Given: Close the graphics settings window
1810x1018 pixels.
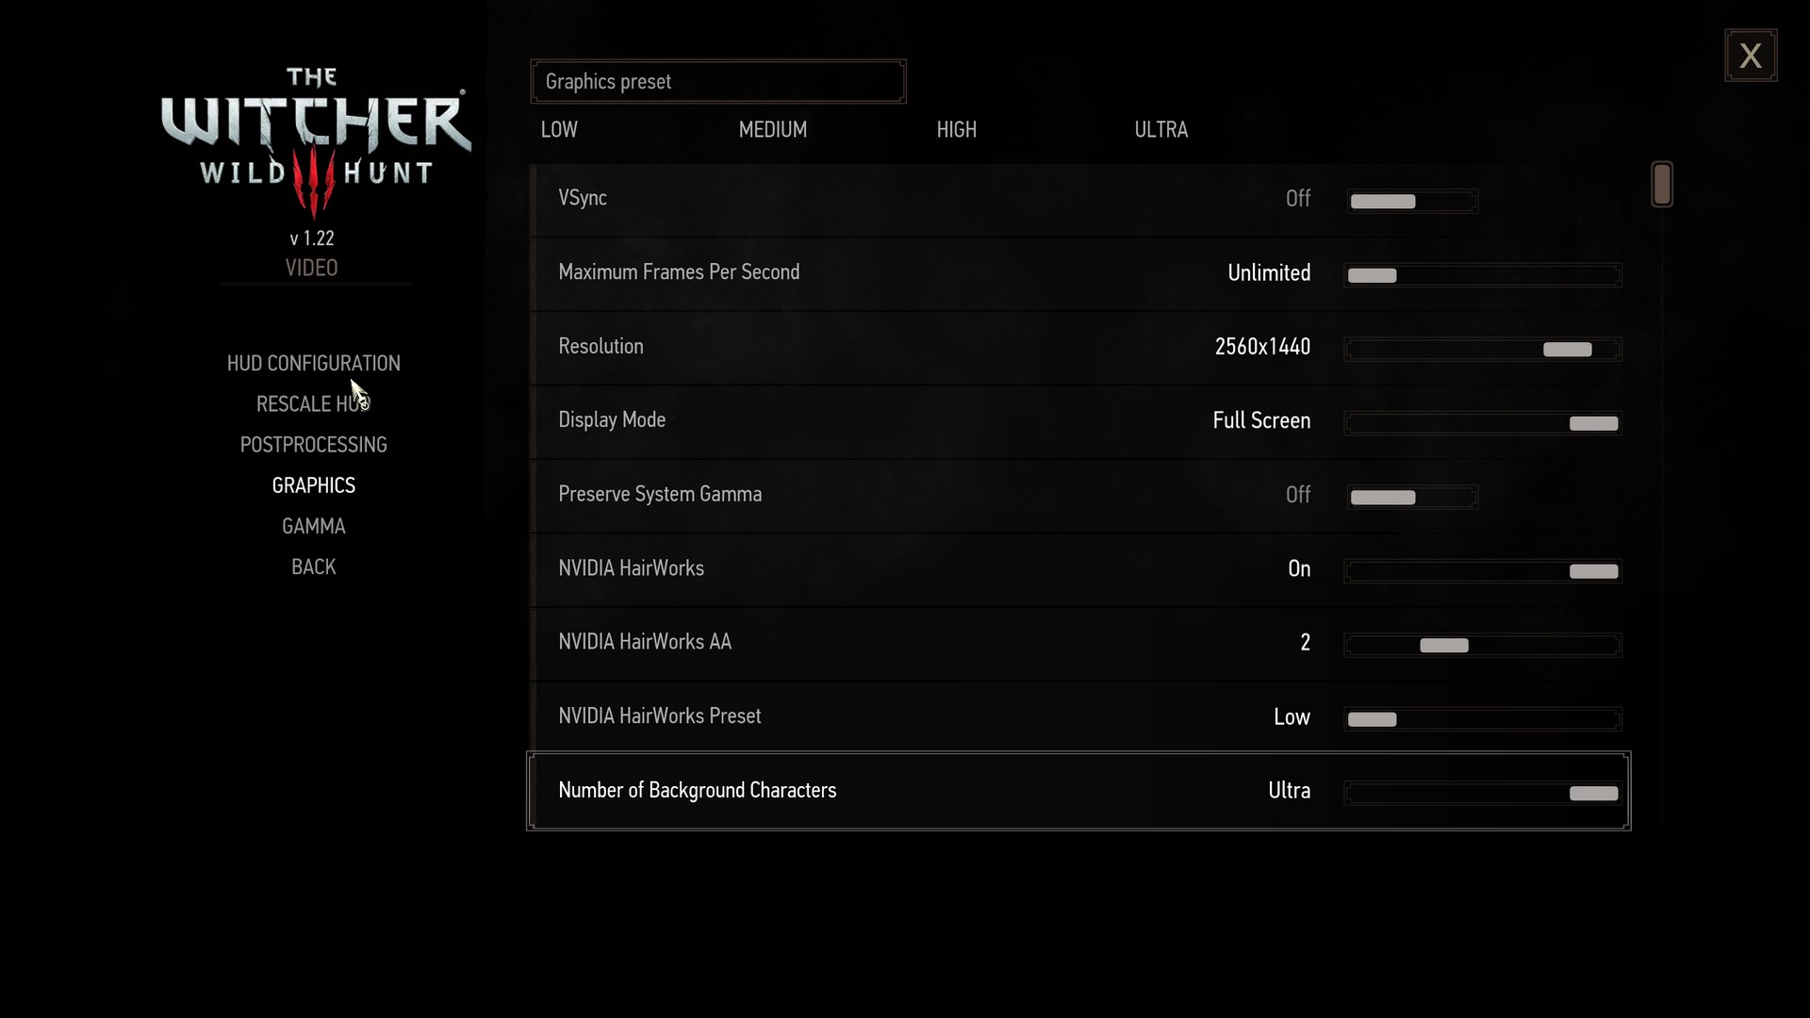Looking at the screenshot, I should coord(1751,56).
